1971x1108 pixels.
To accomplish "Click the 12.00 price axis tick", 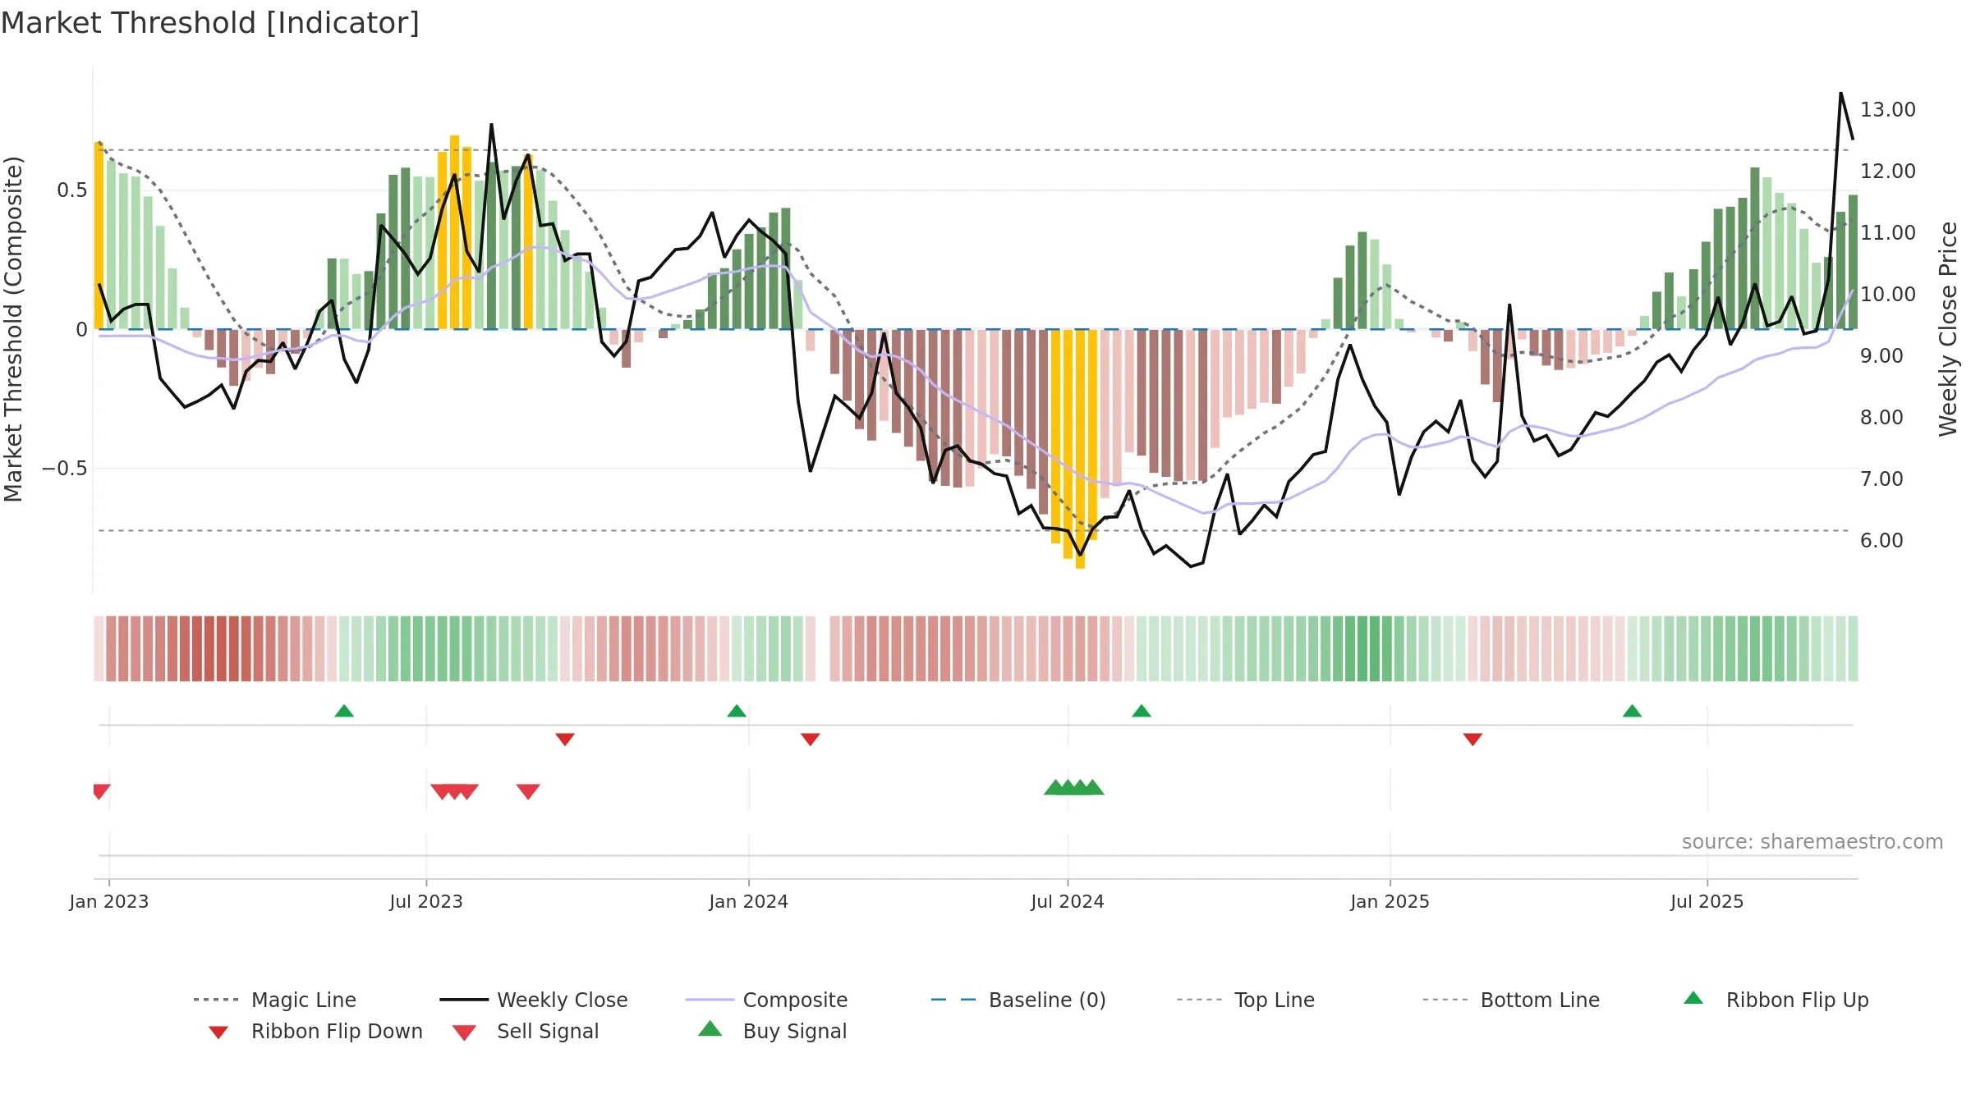I will click(x=1887, y=171).
